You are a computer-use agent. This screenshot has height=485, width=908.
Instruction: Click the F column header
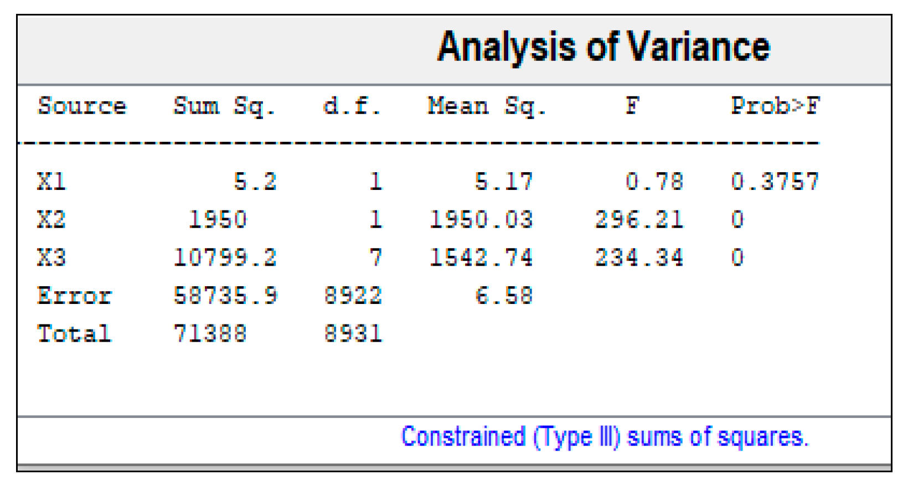[632, 106]
